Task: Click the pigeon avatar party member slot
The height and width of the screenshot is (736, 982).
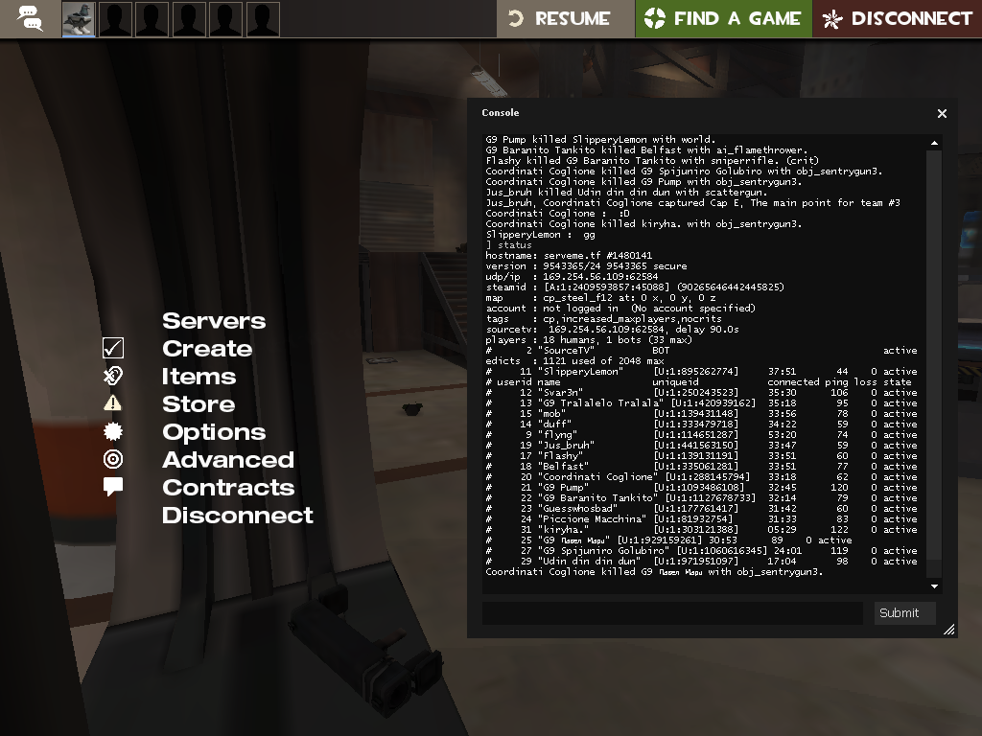Action: [79, 19]
